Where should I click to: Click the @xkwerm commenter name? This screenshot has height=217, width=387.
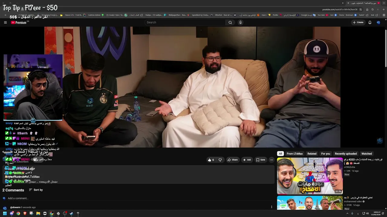pos(15,207)
